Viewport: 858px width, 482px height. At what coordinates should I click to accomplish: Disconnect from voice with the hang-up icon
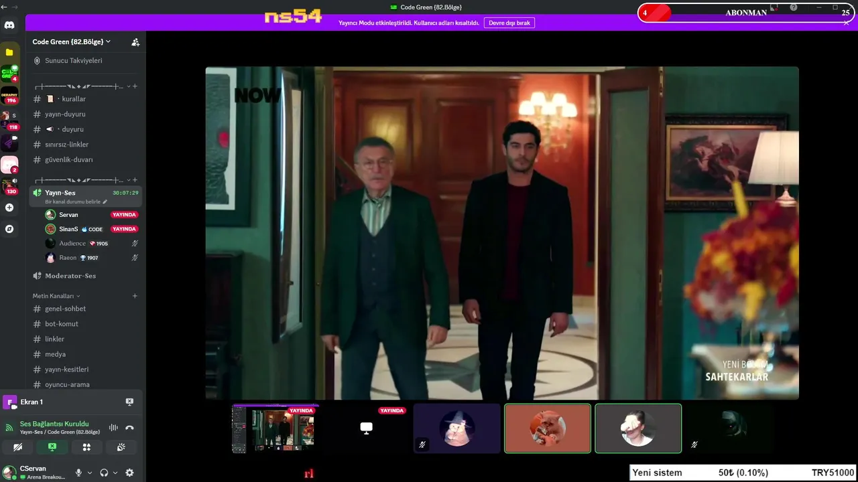click(x=129, y=428)
